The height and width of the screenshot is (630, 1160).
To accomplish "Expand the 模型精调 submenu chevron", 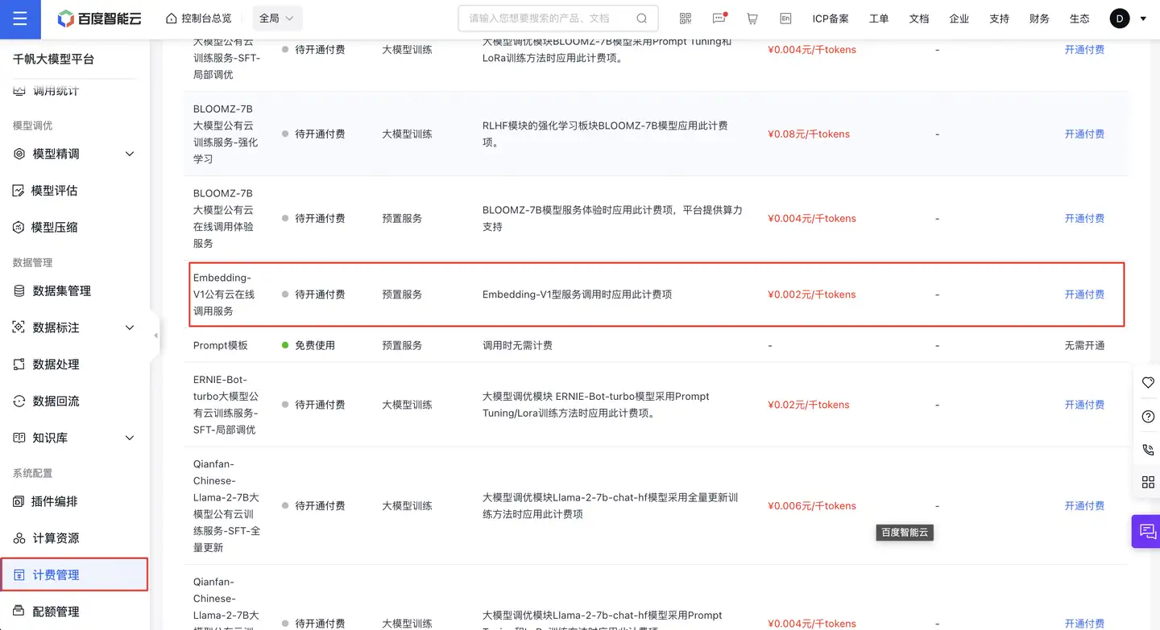I will pos(130,154).
